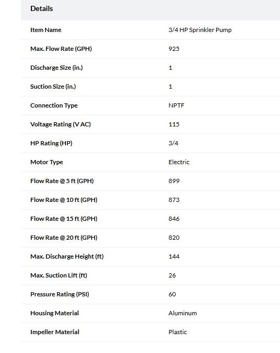Select the Item Name label
Screen dimensions: 280x353
point(46,30)
